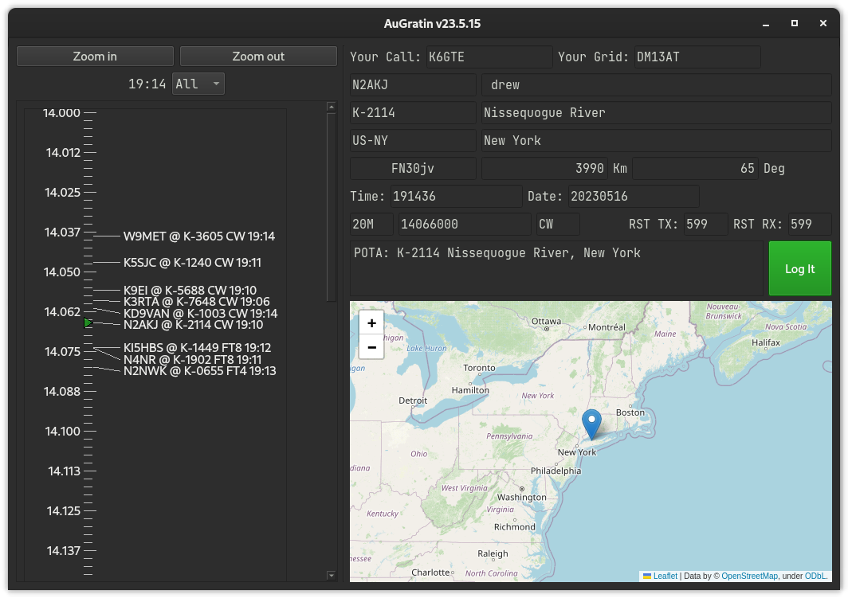Screen dimensions: 848x598
Task: Select spot N4NR @ K-1902 FT8
Action: click(193, 360)
